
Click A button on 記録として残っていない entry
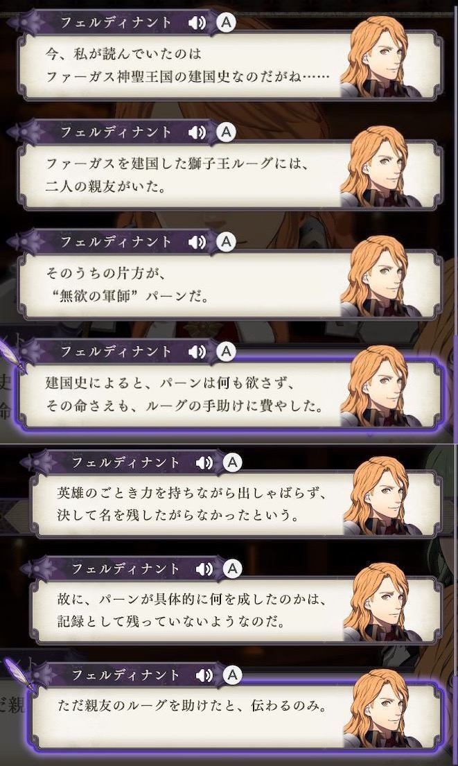pos(232,568)
